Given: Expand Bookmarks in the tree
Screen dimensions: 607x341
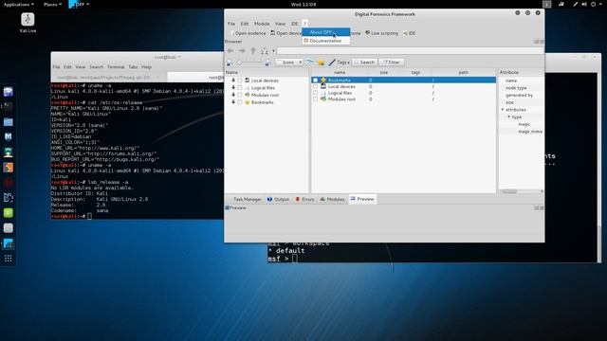Looking at the screenshot, I should click(x=233, y=102).
